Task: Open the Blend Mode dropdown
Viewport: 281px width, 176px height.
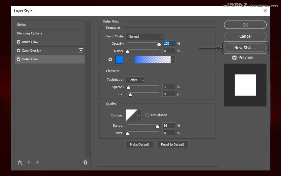Action: tap(145, 36)
